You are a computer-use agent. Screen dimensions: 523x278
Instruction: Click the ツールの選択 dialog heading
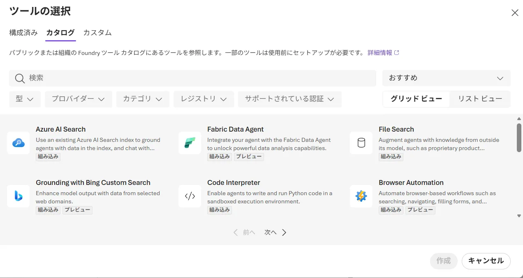click(40, 11)
